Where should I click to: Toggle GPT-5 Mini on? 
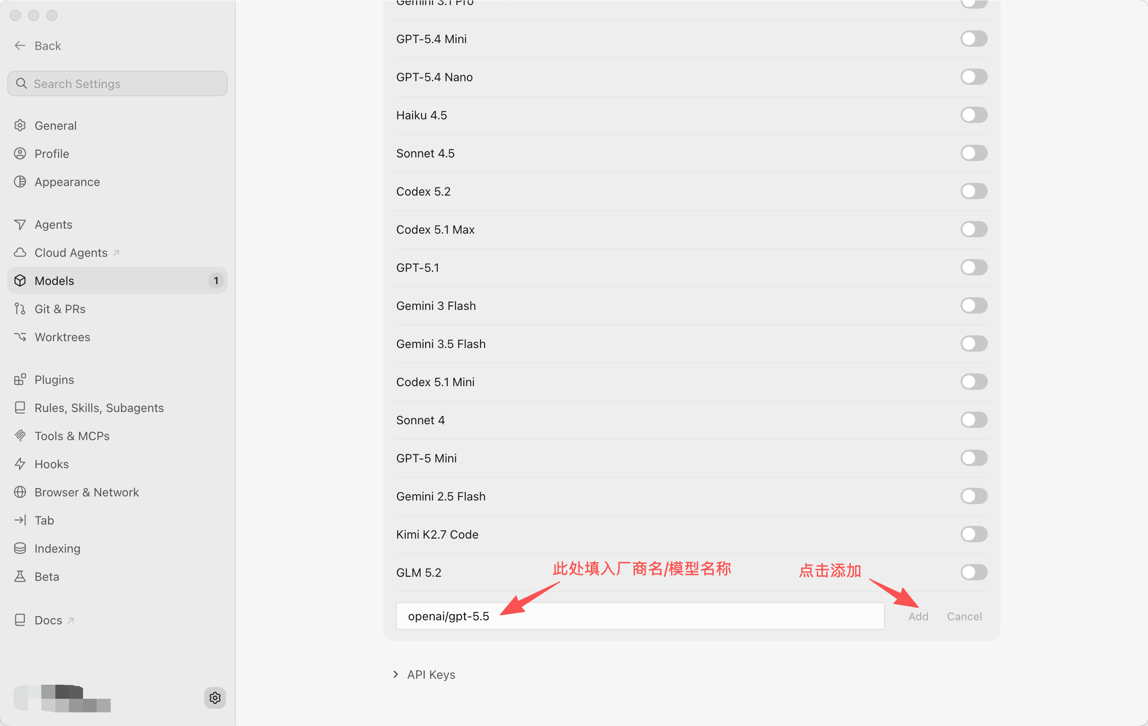pos(973,458)
